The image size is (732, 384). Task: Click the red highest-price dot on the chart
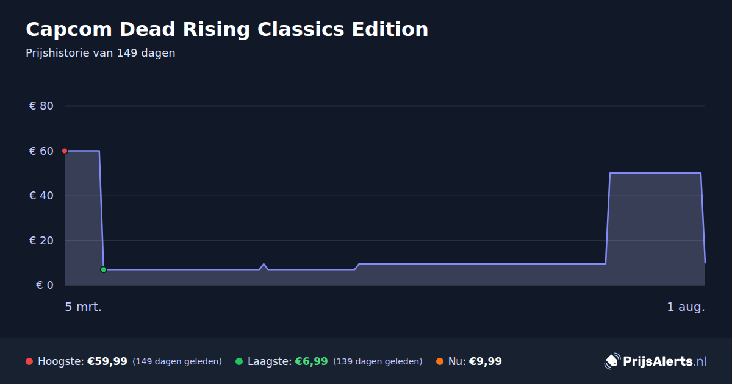[x=65, y=151]
